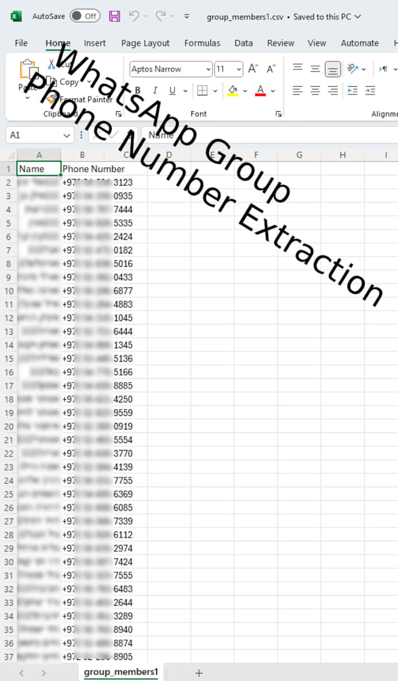Screen dimensions: 398x681
Task: Click Decrease Indent icon
Action: point(352,90)
